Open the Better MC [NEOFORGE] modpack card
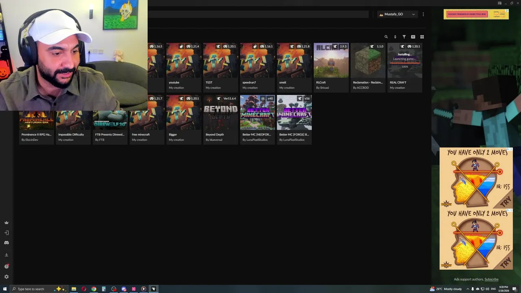 point(257,119)
